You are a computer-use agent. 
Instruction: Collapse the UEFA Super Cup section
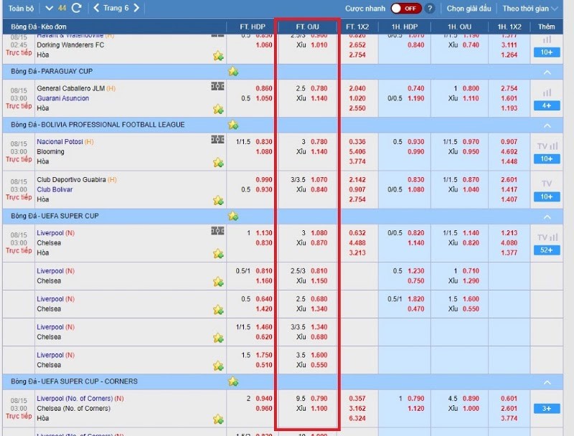(547, 216)
